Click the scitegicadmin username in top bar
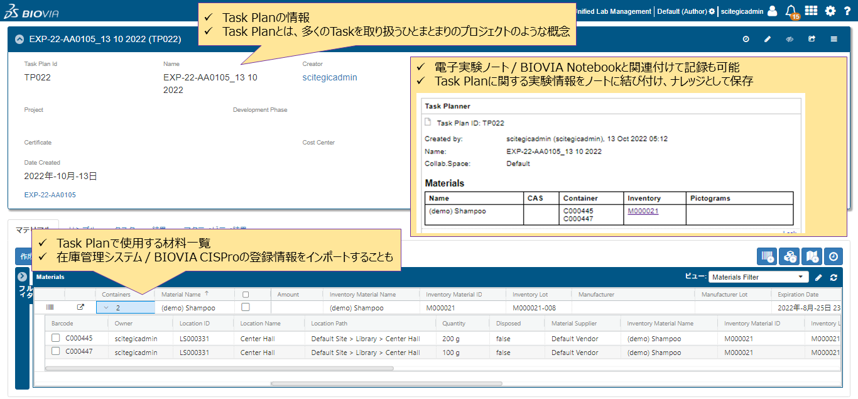Viewport: 858px width, 399px height. tap(742, 11)
